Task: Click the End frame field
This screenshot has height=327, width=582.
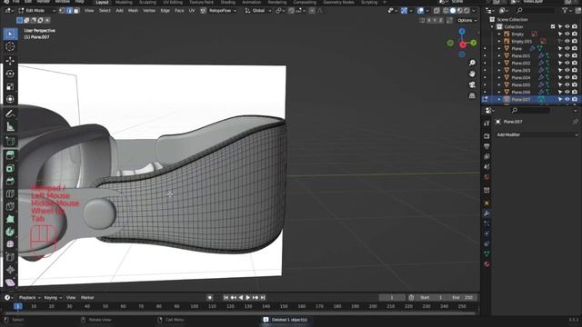Action: 463,298
